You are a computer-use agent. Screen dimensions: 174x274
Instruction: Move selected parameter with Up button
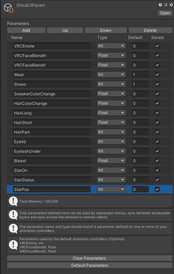(65, 30)
